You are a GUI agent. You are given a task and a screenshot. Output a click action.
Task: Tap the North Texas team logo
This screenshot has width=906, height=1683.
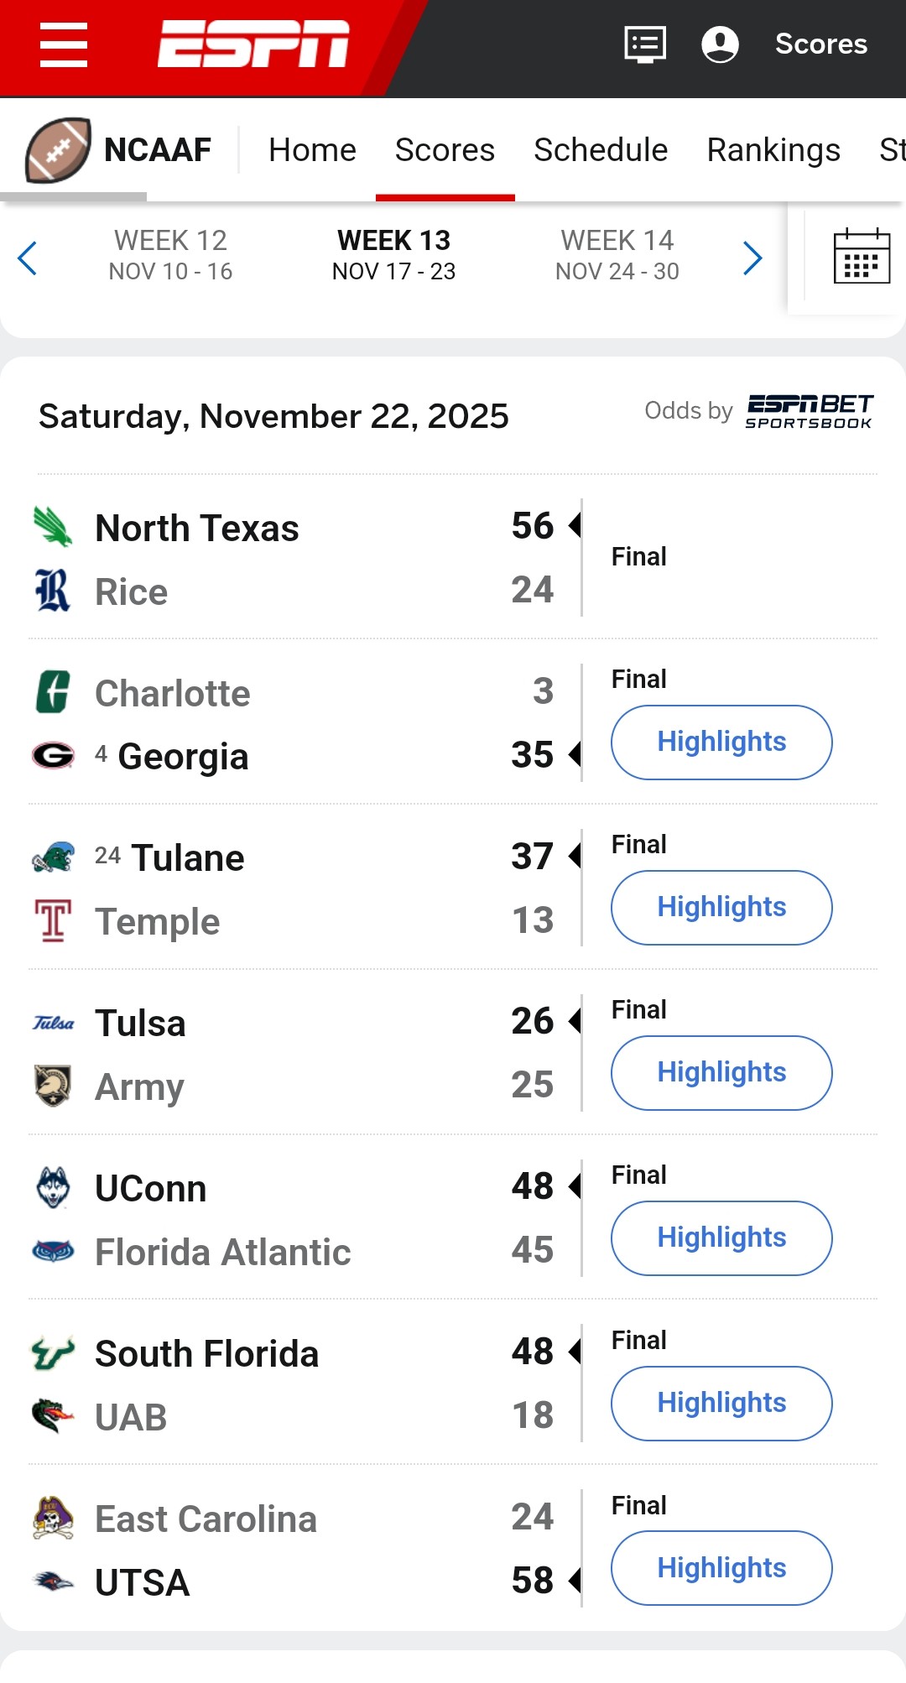point(53,528)
